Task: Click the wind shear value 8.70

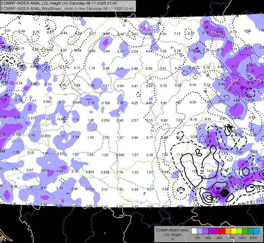Action: pyautogui.click(x=220, y=50)
